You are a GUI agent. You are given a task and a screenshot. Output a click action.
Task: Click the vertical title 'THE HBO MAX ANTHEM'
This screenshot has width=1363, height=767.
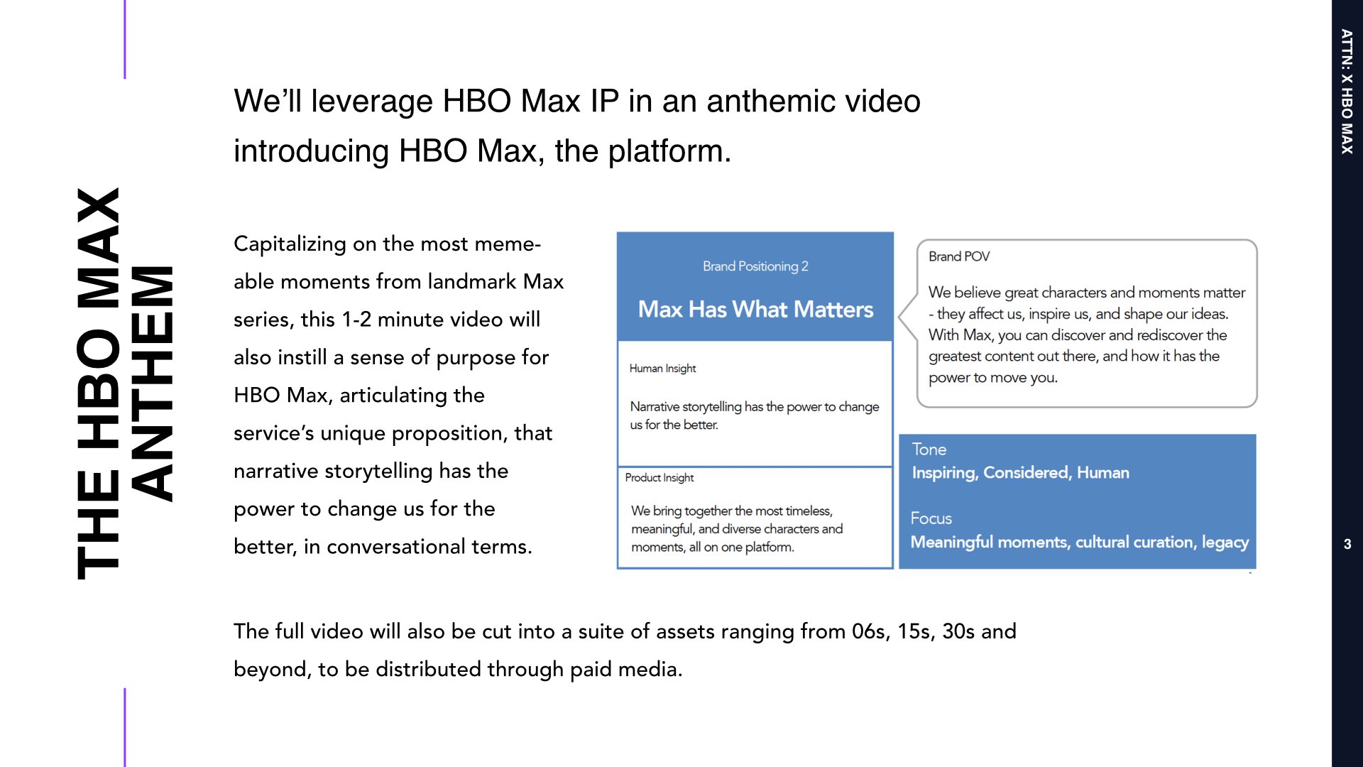click(x=125, y=383)
